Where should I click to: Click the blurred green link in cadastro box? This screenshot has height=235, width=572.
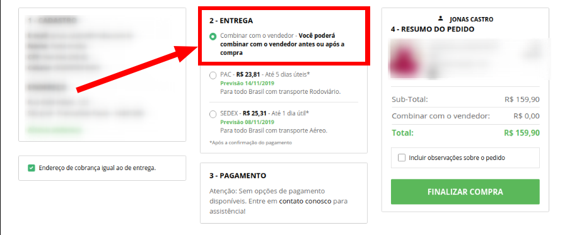pos(55,130)
